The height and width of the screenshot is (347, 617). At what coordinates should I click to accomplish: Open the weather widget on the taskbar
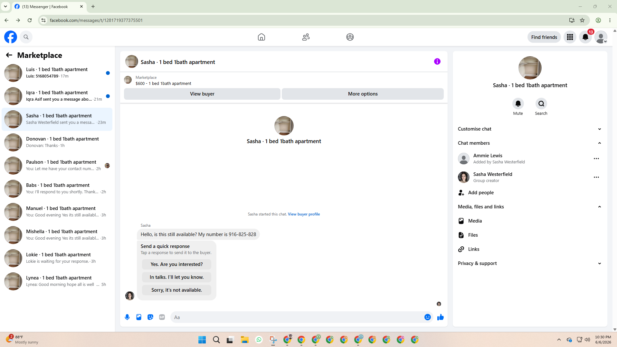22,340
